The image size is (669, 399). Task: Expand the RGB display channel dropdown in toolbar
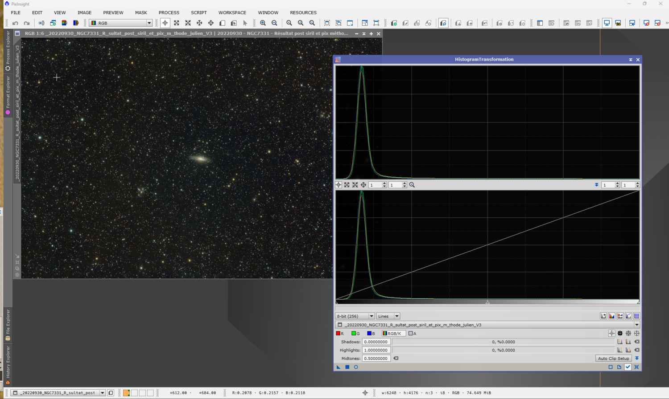pos(149,23)
